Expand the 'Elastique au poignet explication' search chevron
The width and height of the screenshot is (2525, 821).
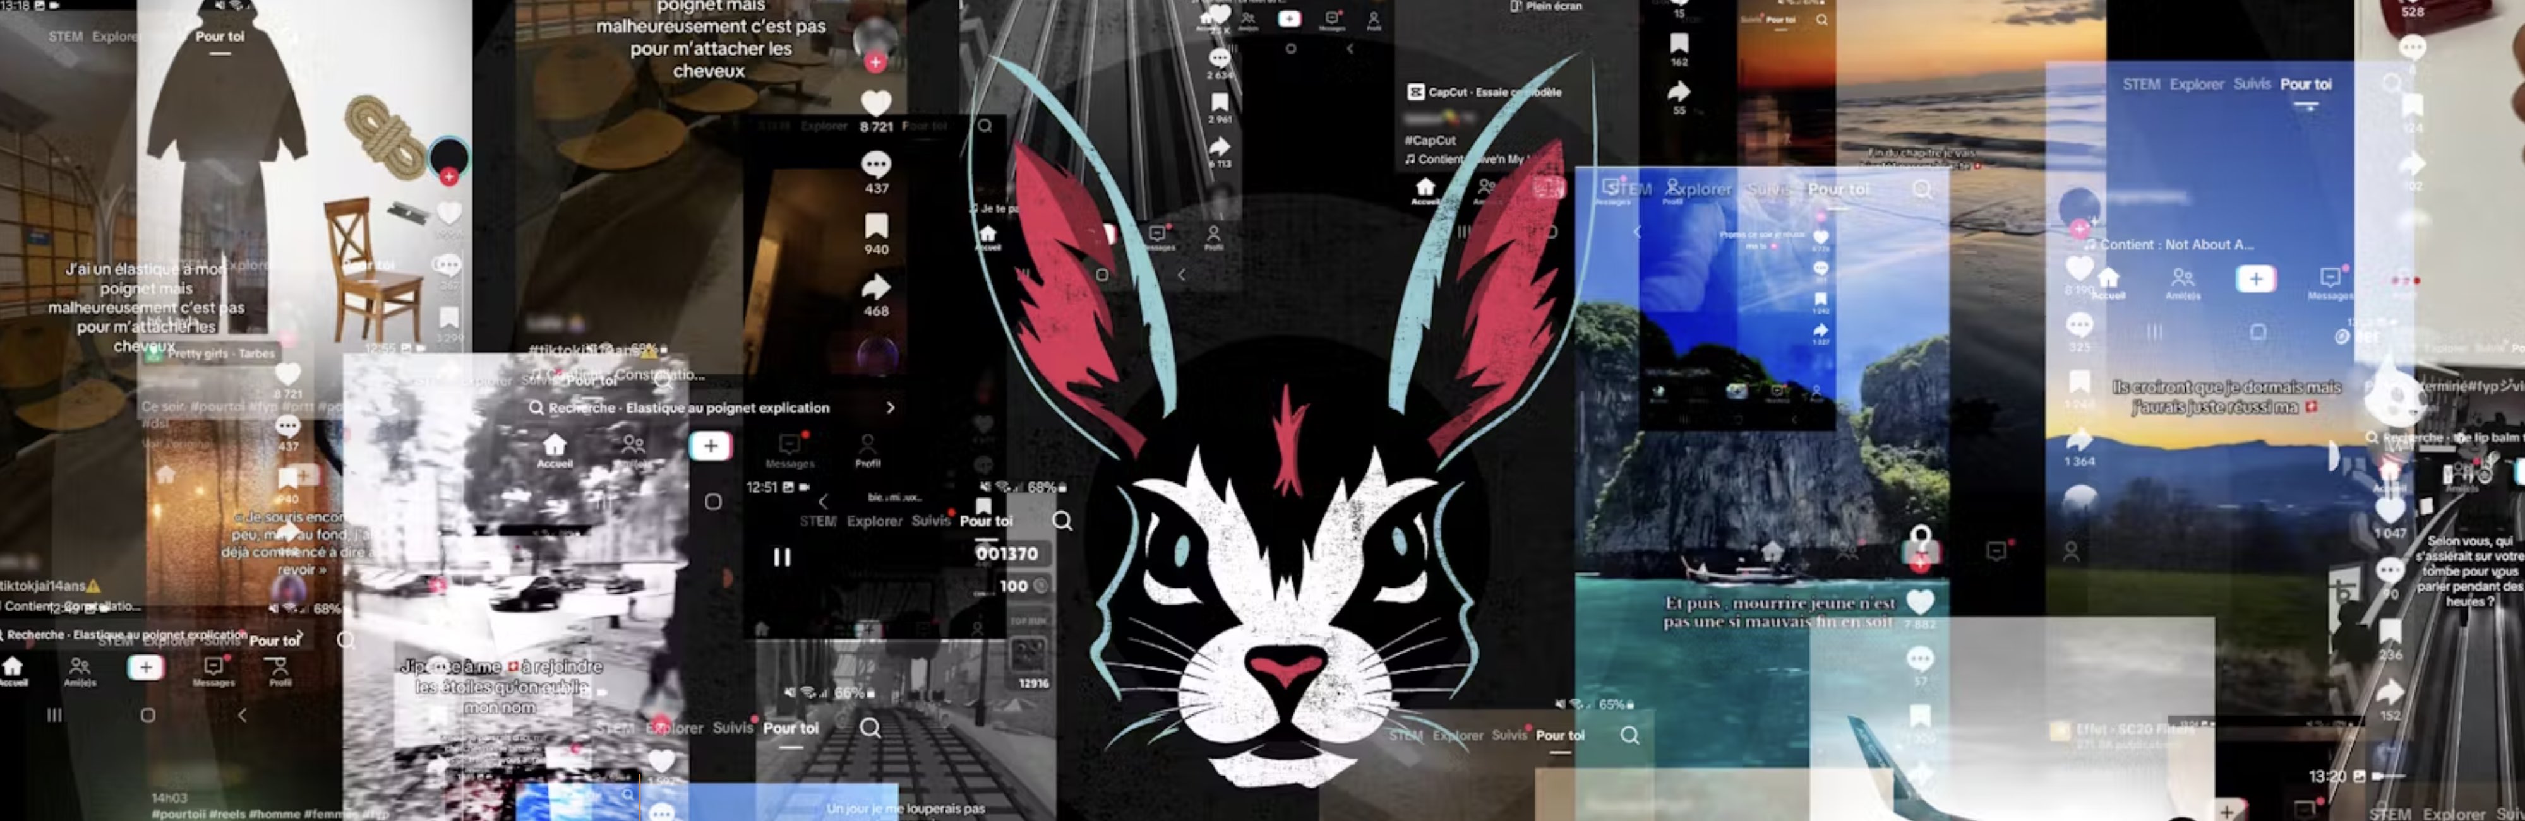pos(890,408)
